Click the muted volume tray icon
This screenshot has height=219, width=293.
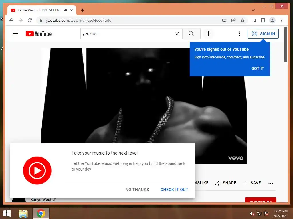point(252,214)
